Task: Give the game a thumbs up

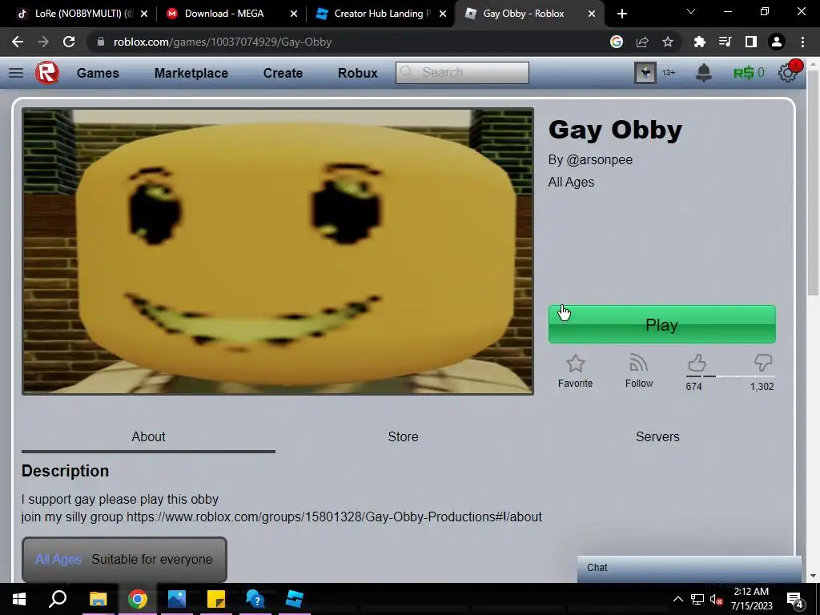Action: tap(697, 363)
